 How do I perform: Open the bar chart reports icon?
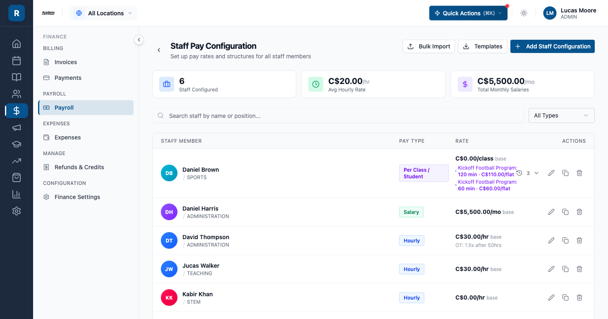(x=17, y=194)
